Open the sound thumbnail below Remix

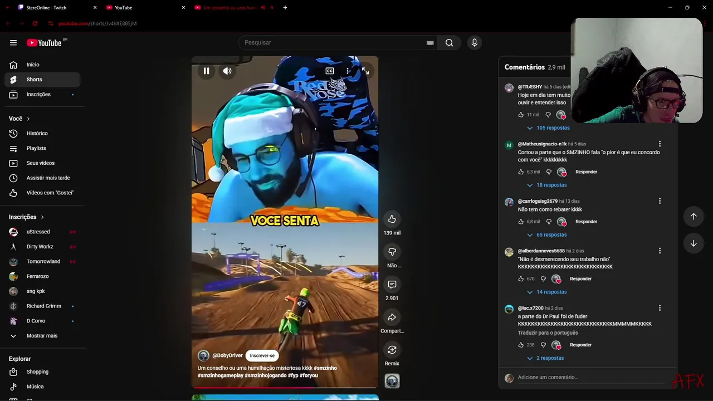392,381
